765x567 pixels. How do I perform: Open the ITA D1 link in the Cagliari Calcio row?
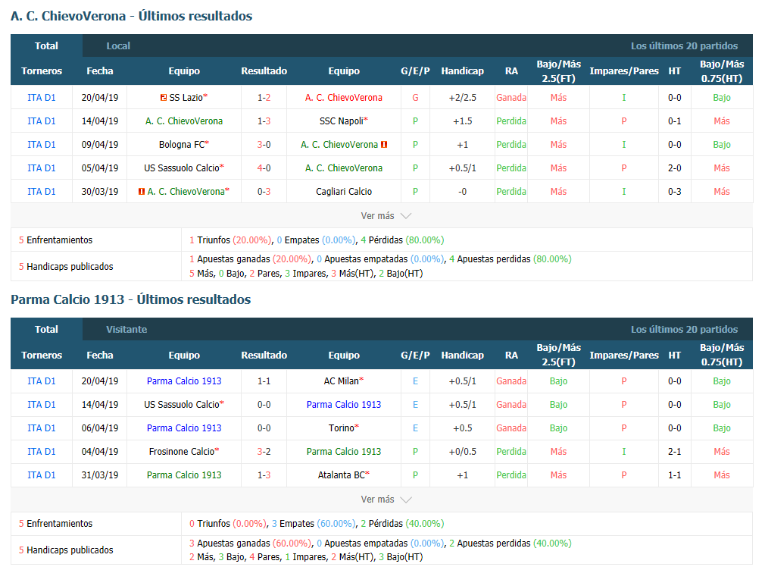tap(42, 192)
